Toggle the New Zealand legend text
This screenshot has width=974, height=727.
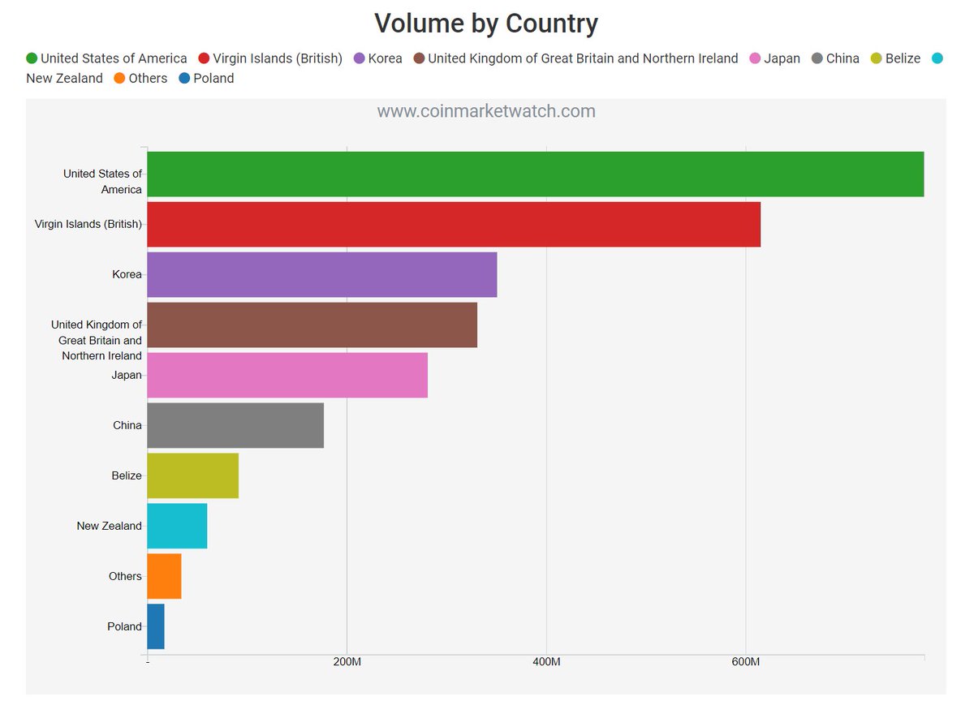pos(64,79)
